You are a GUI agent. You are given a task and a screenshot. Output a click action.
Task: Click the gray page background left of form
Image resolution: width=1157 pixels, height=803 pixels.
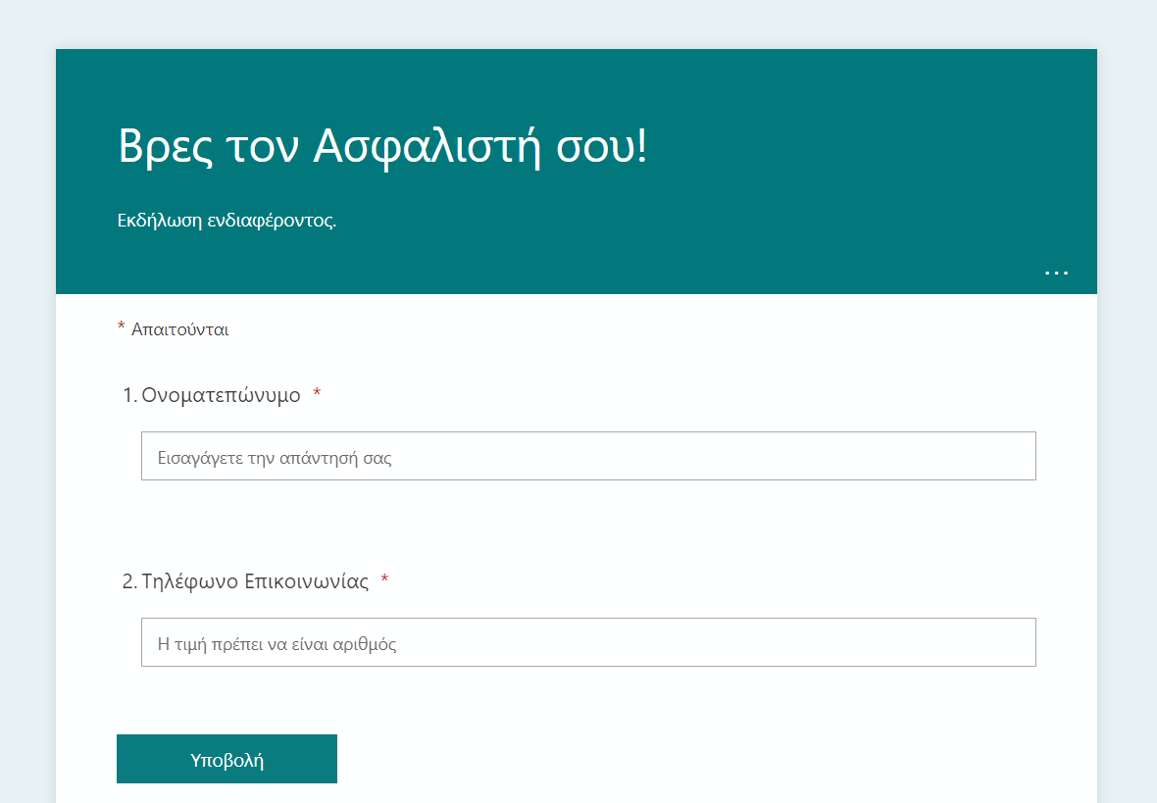click(x=27, y=392)
